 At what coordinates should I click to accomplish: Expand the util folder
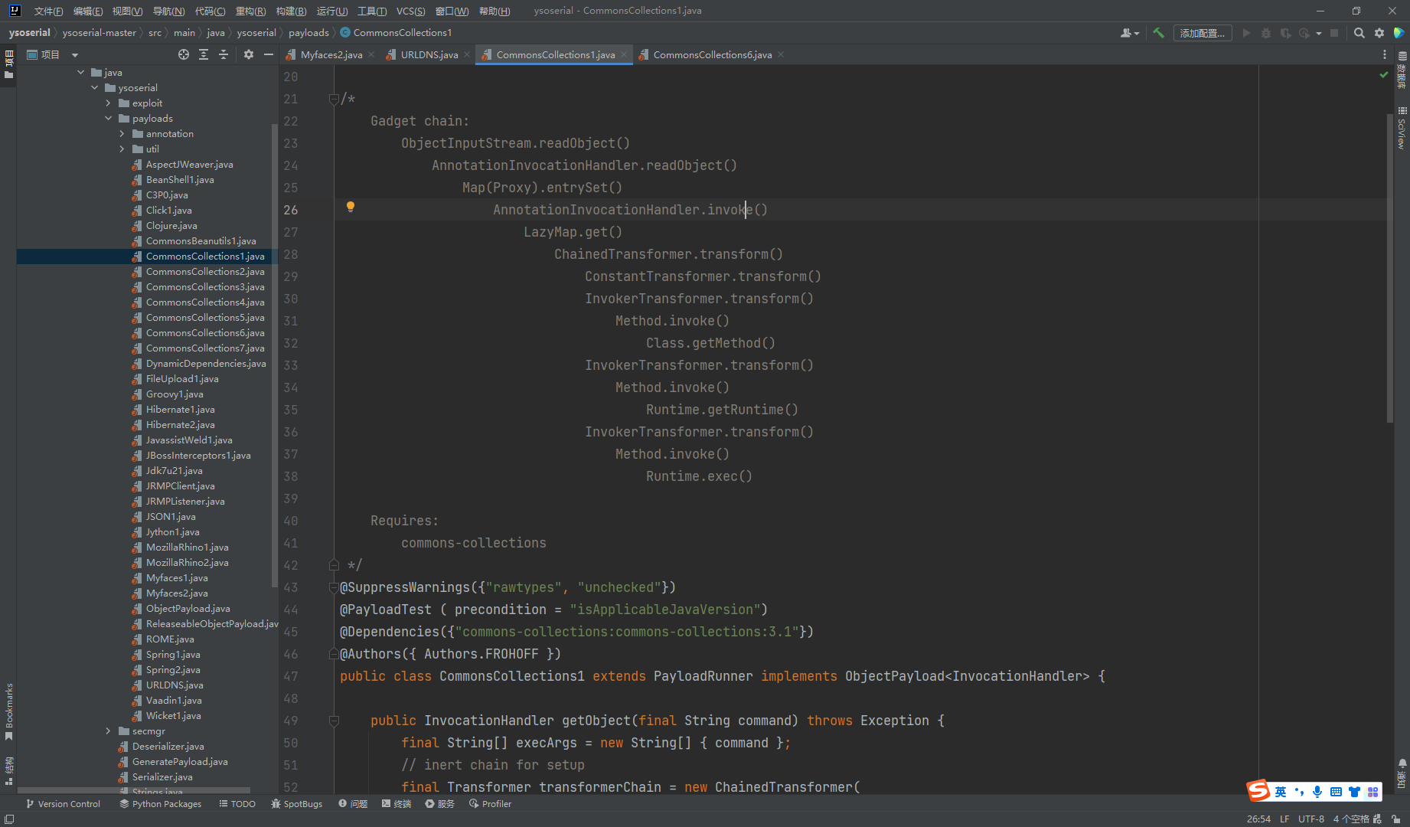(122, 149)
